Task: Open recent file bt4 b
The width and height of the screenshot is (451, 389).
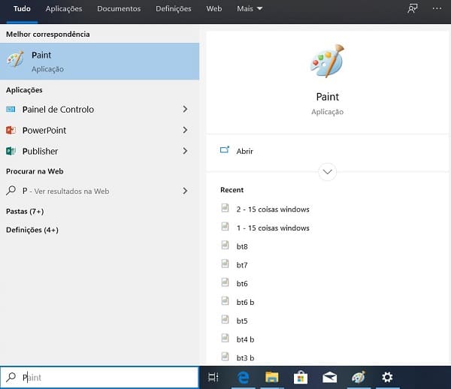Action: pos(245,339)
